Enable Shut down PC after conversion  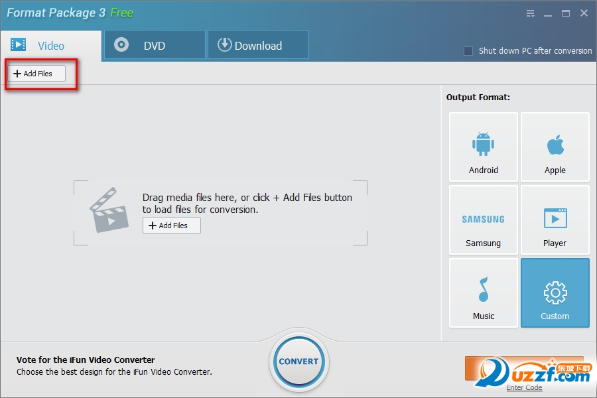point(468,50)
